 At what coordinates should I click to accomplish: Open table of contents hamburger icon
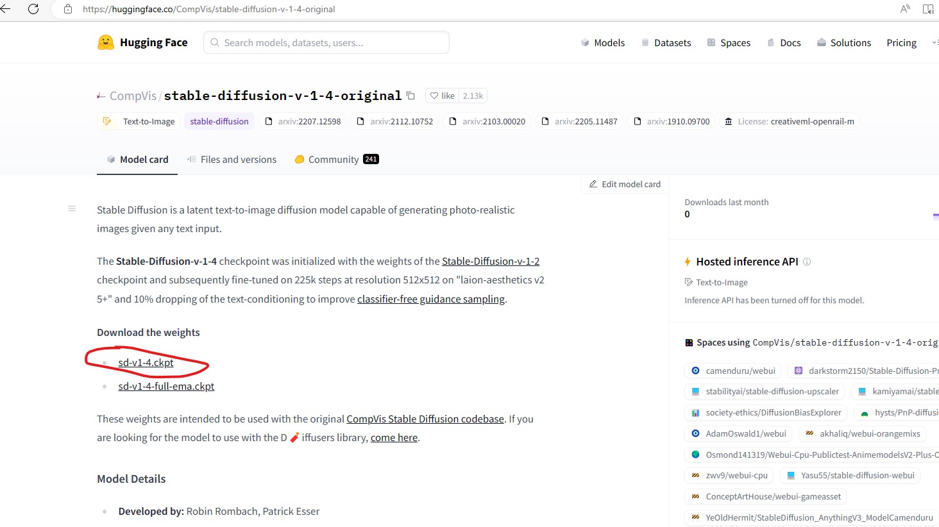tap(72, 208)
